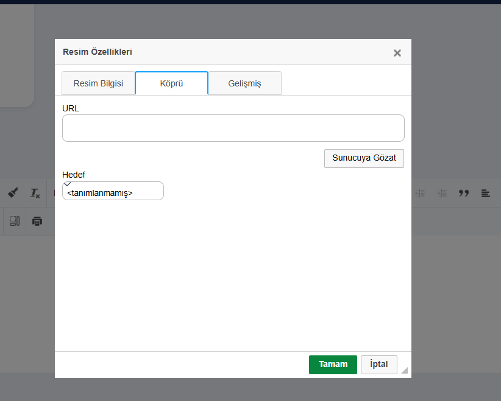Click the dialog resize grip corner
501x401 pixels.
pyautogui.click(x=405, y=370)
